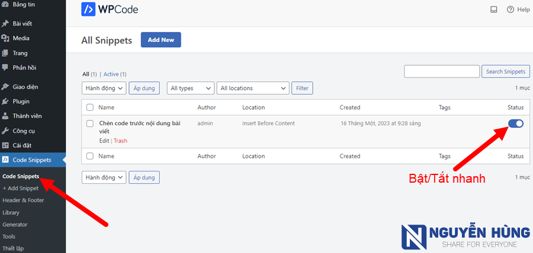The image size is (533, 253).
Task: Show the All (1) snippets filter
Action: click(90, 74)
